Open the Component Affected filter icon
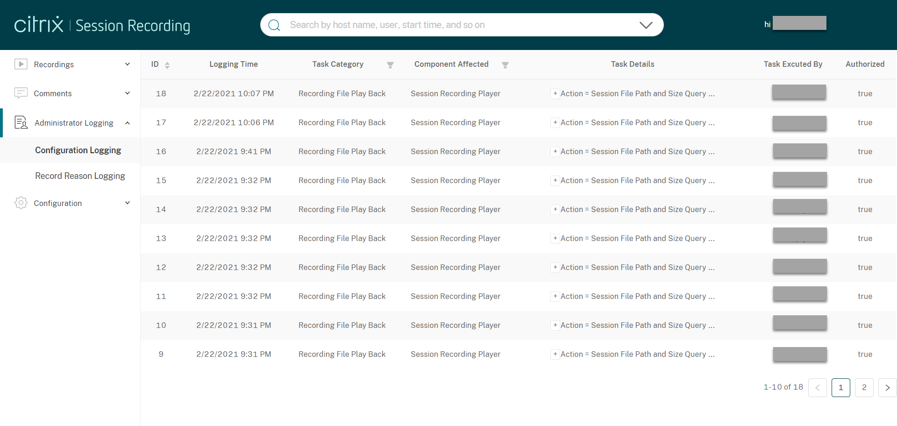The image size is (897, 426). pyautogui.click(x=505, y=65)
